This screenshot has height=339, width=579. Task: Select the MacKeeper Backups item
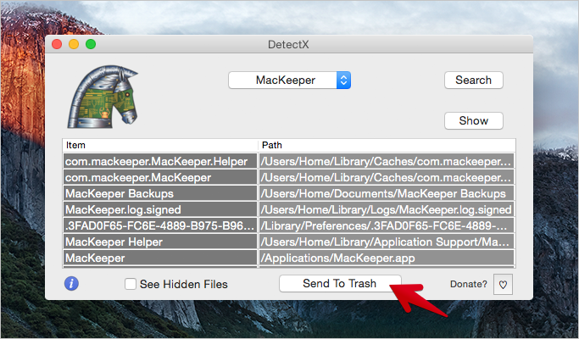(x=160, y=193)
